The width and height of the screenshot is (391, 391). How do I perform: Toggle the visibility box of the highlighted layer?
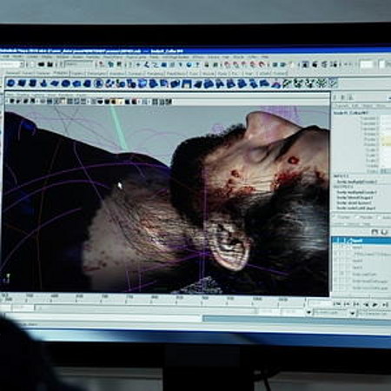pos(336,241)
